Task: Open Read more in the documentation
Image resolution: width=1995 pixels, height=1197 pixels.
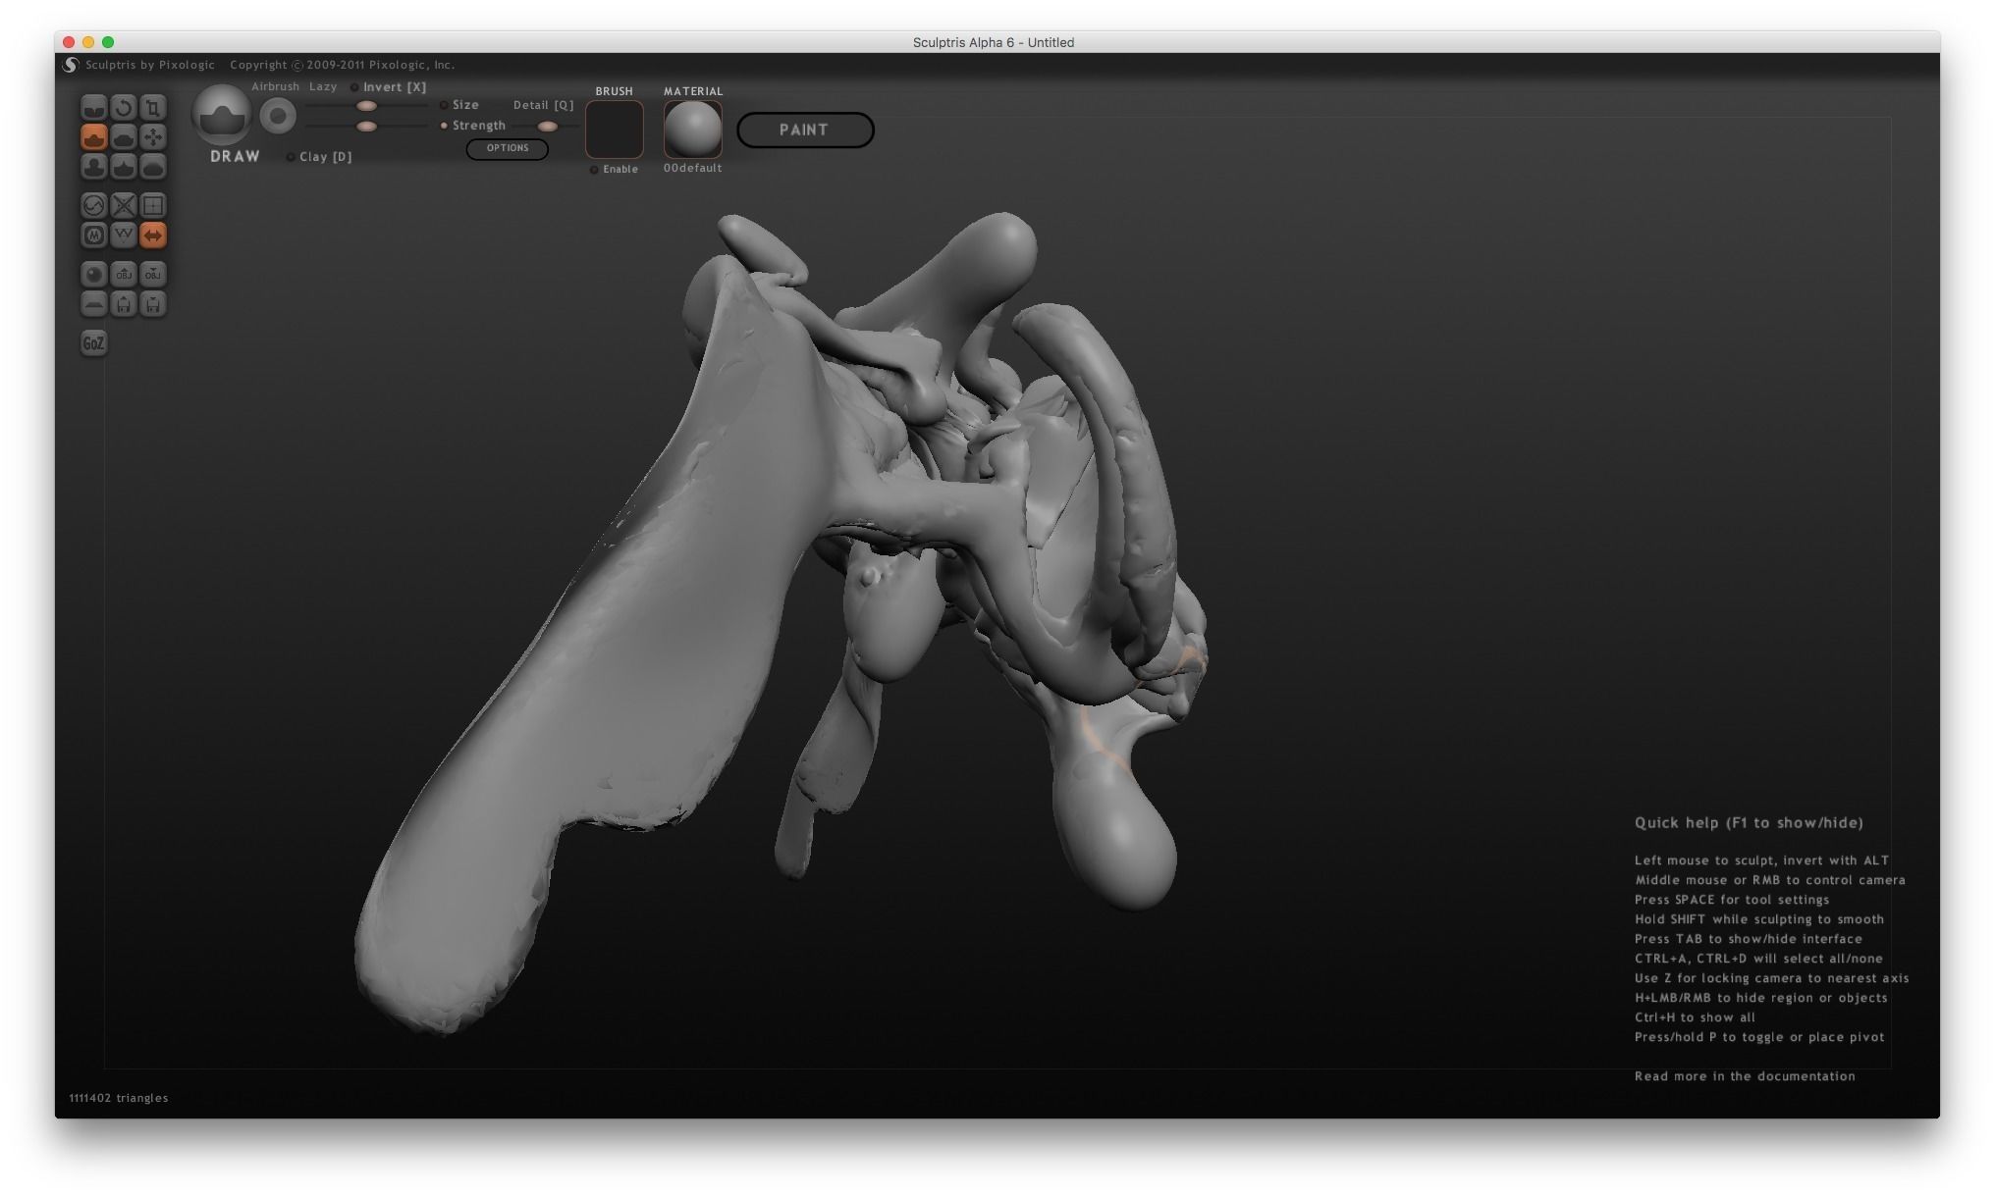Action: [x=1745, y=1076]
